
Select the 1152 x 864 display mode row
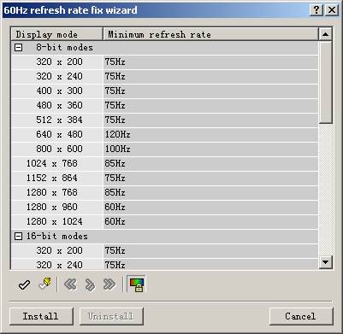click(x=165, y=178)
